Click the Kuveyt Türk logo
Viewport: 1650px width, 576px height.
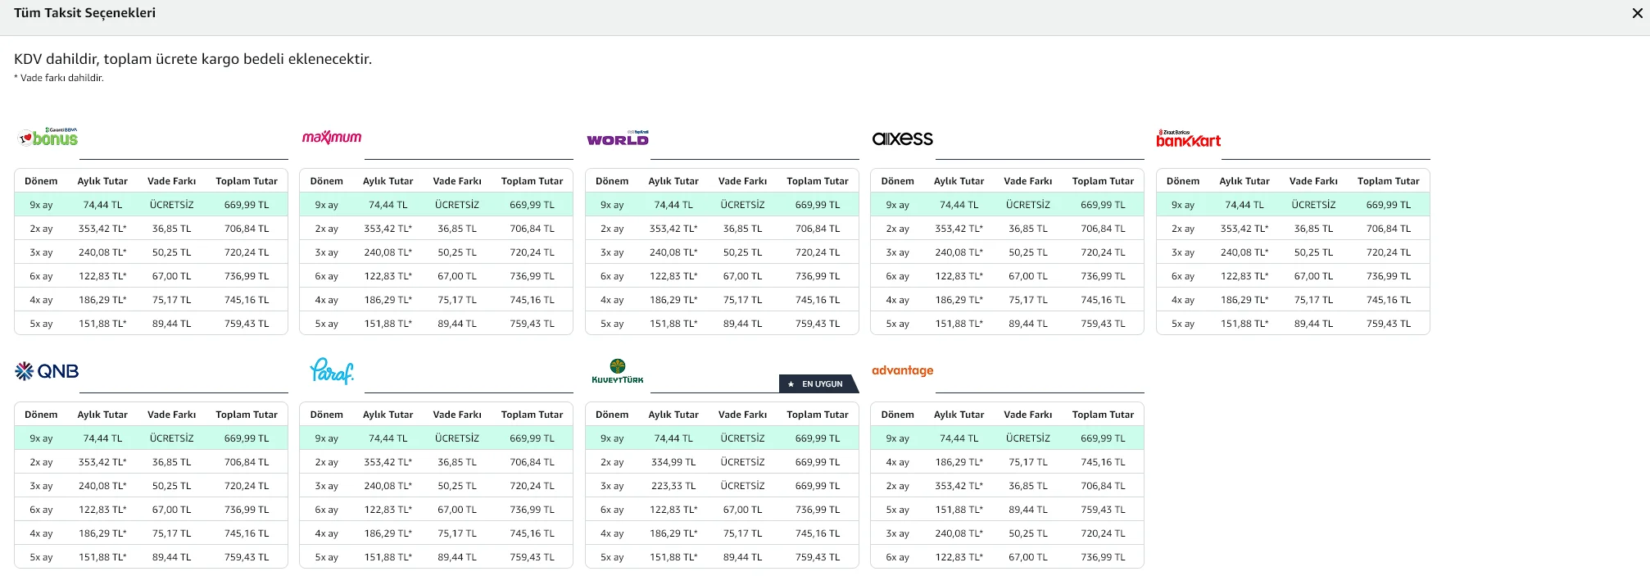pyautogui.click(x=618, y=371)
